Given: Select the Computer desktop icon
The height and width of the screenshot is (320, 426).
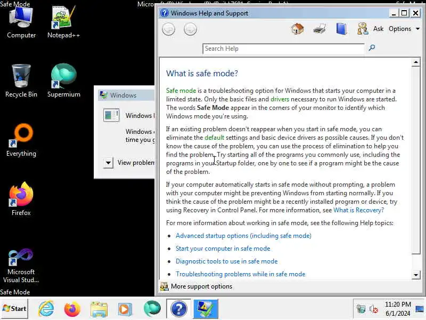Looking at the screenshot, I should pos(21,22).
